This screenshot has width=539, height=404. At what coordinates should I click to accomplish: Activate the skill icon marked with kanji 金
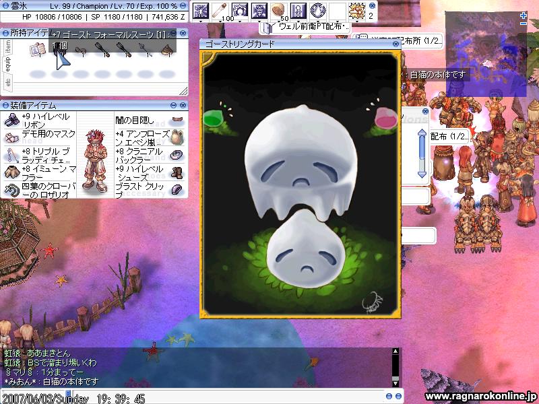(259, 11)
